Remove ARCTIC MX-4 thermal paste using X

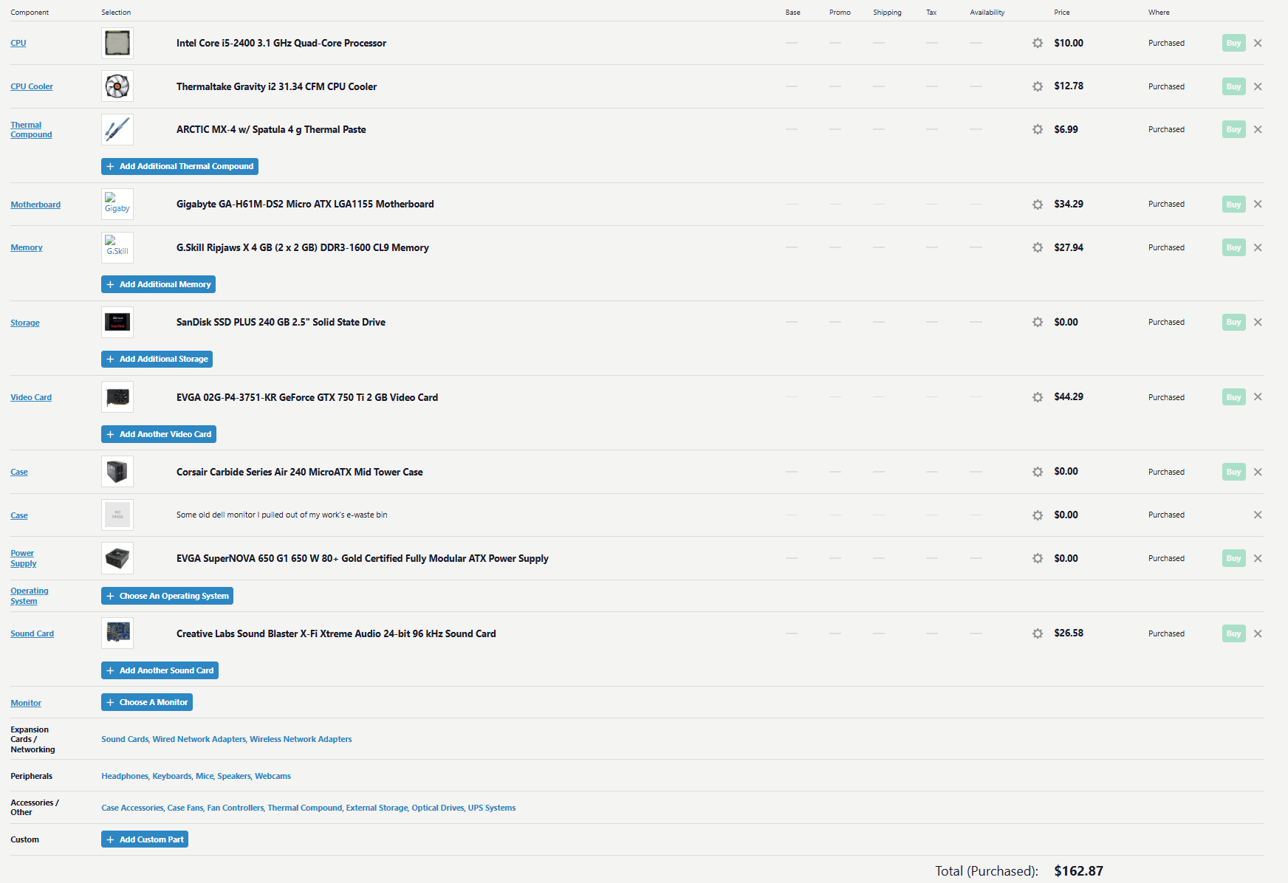[x=1258, y=129]
